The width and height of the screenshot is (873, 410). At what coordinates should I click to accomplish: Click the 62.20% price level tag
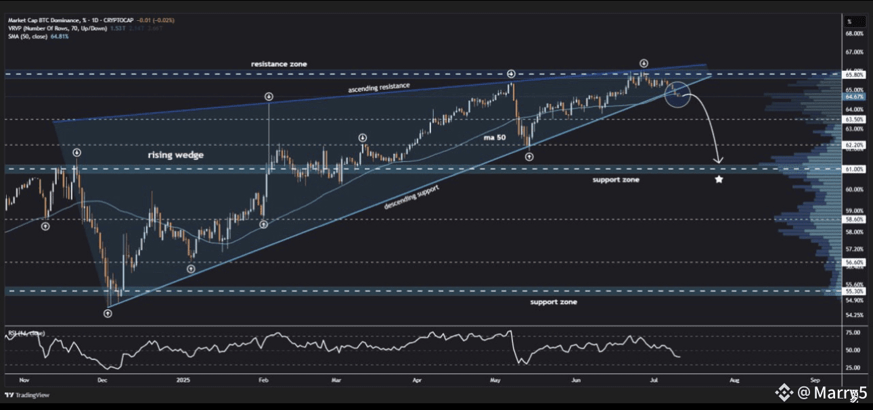pos(854,145)
